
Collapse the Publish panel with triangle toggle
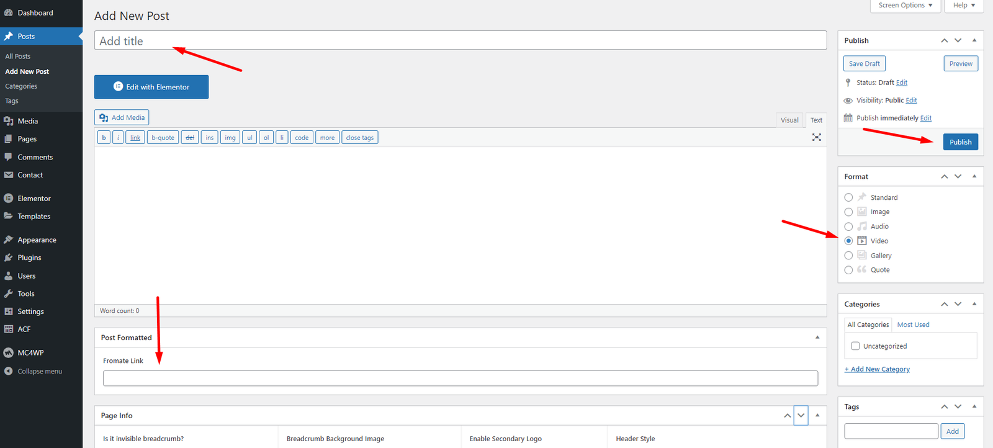click(x=974, y=40)
